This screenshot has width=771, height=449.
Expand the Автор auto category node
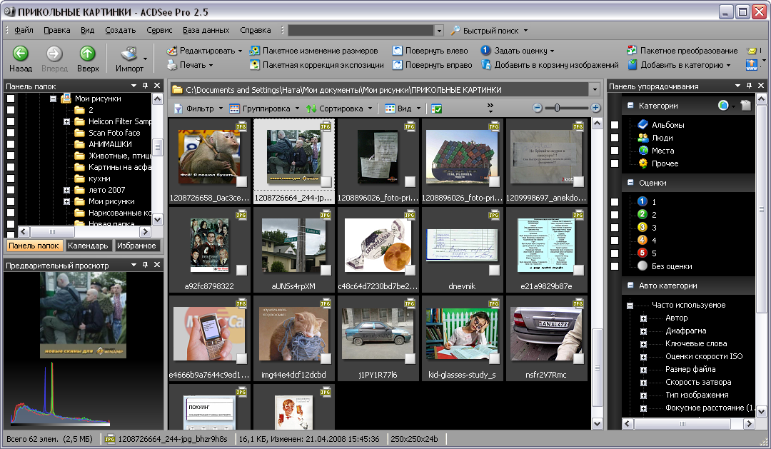coord(643,318)
